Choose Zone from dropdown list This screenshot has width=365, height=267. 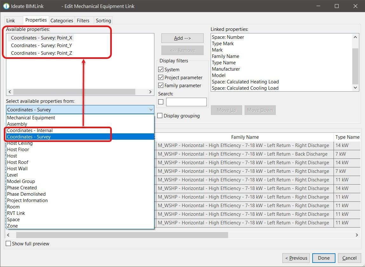pos(80,226)
